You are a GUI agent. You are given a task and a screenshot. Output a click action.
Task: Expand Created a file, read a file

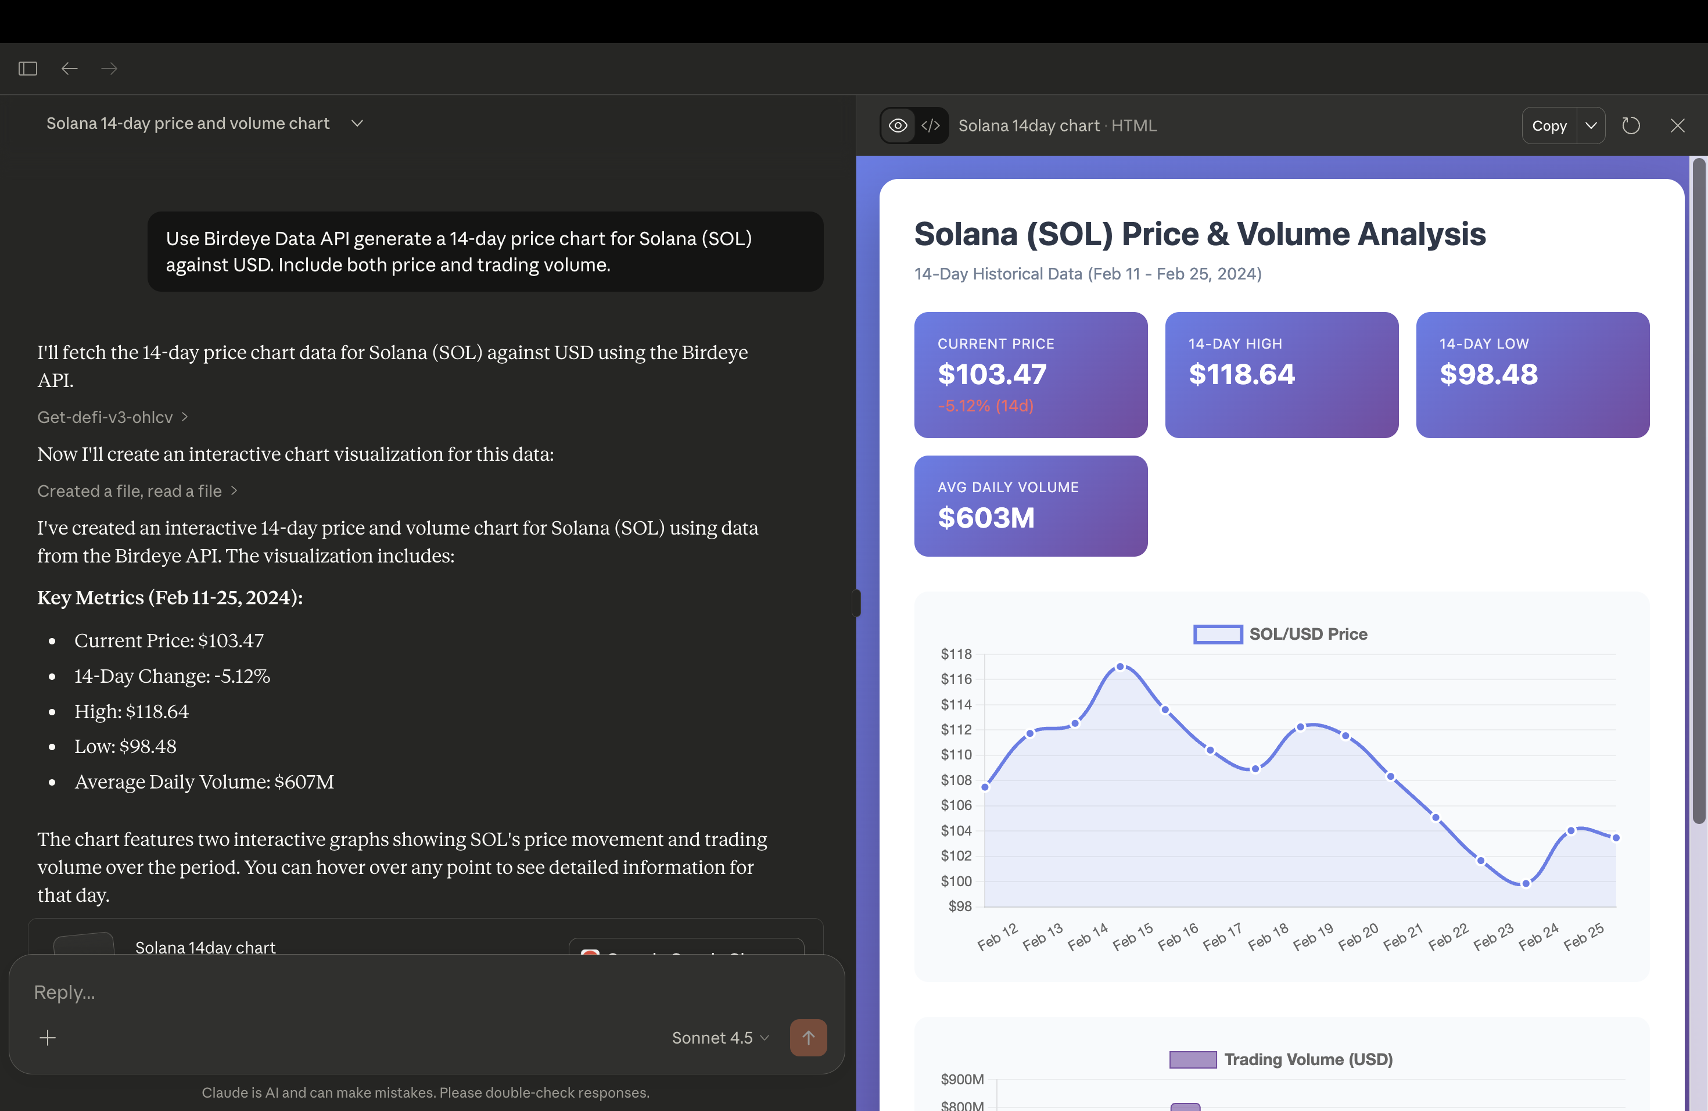pos(137,491)
